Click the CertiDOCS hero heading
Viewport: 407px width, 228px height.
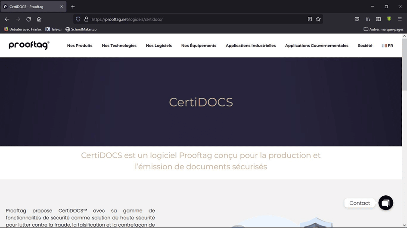(201, 102)
